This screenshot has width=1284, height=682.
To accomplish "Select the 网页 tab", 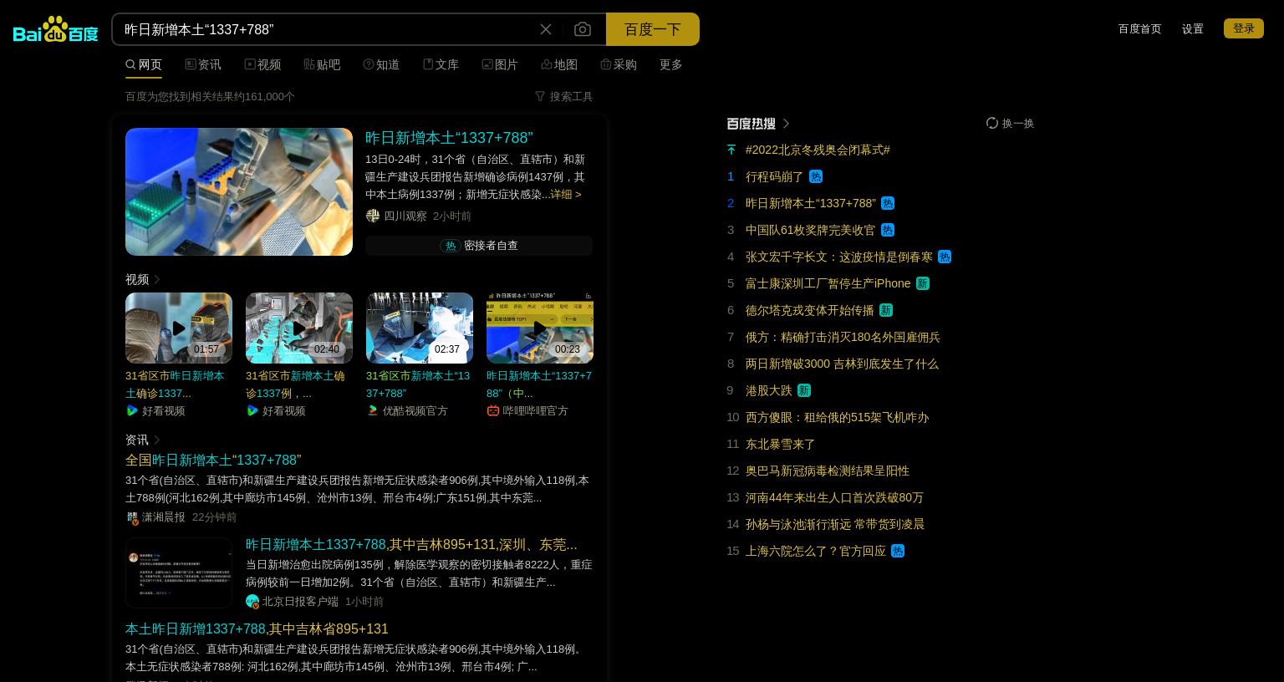I will tap(144, 64).
